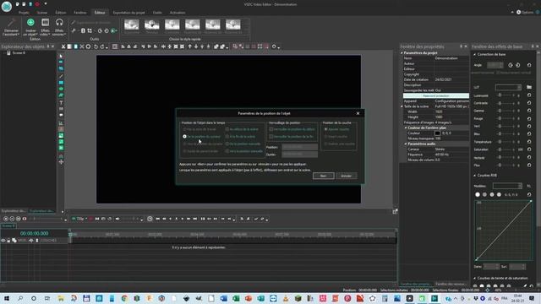Screen dimensions: 541x304
Task: Select the rectangle shape tool in vertical toolbar
Action: click(61, 83)
